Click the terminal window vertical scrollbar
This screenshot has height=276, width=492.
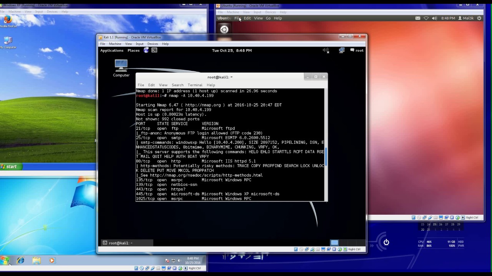point(326,158)
